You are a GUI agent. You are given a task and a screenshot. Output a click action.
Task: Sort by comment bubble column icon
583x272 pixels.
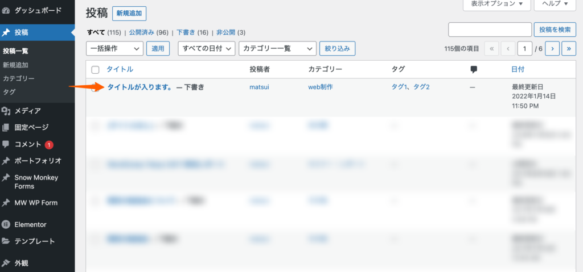point(473,69)
